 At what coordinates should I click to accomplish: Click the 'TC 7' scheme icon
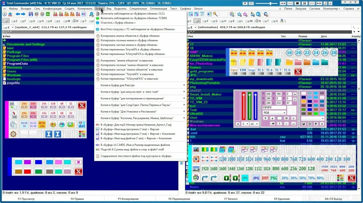point(278,71)
